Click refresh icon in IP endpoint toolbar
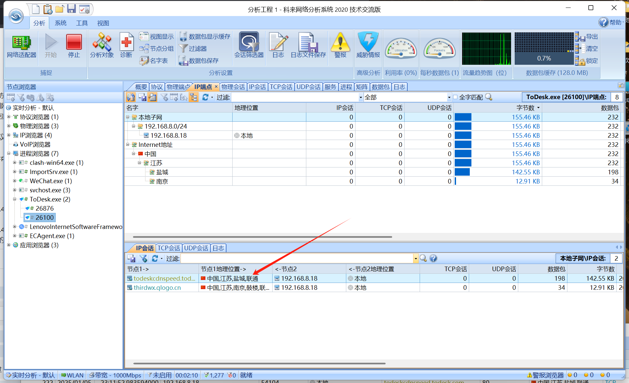 [x=205, y=97]
